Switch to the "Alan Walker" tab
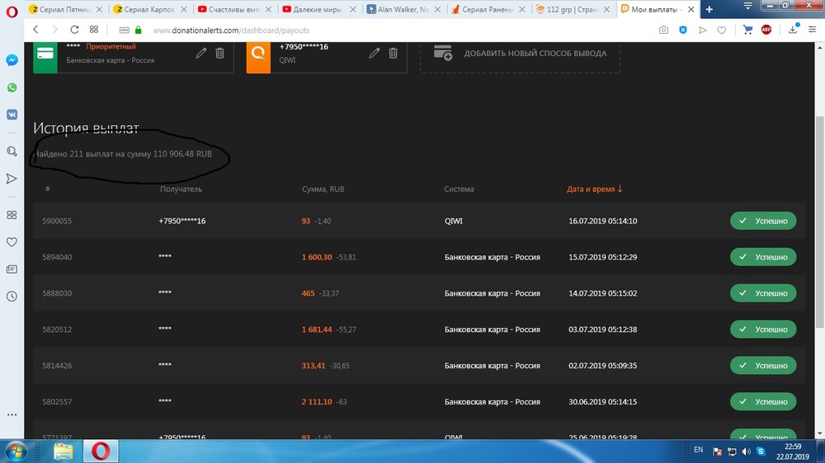Viewport: 825px width, 463px height. (x=404, y=9)
